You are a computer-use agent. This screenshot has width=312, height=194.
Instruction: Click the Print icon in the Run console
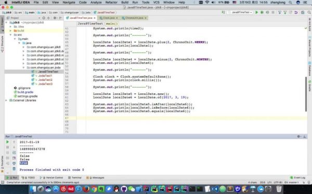click(x=14, y=163)
